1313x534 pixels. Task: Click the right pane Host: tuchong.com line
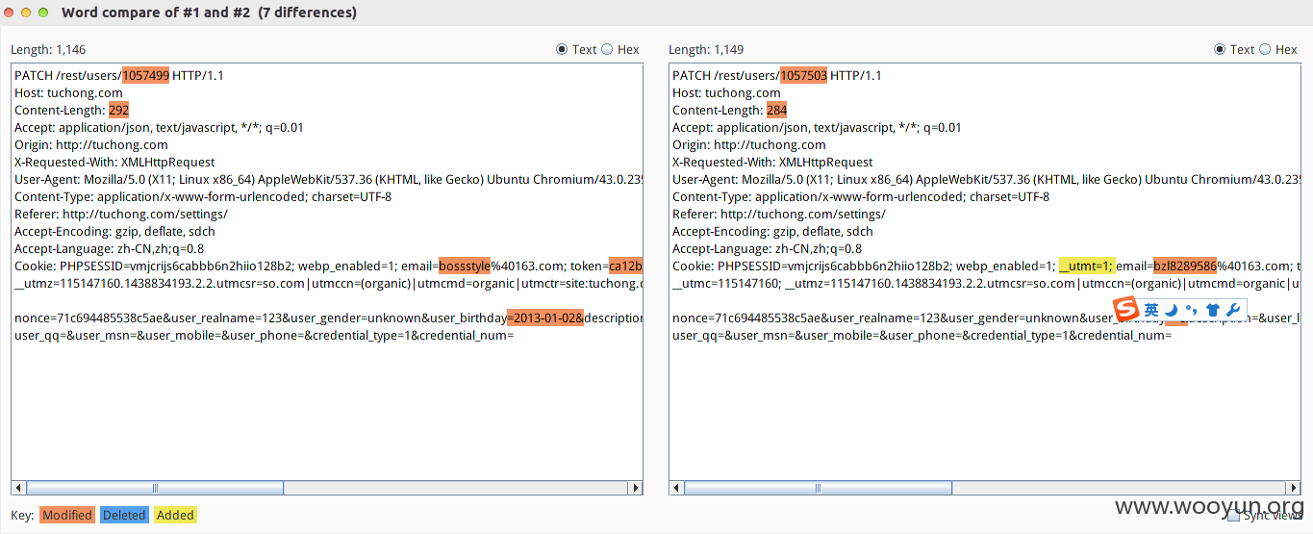(x=726, y=92)
